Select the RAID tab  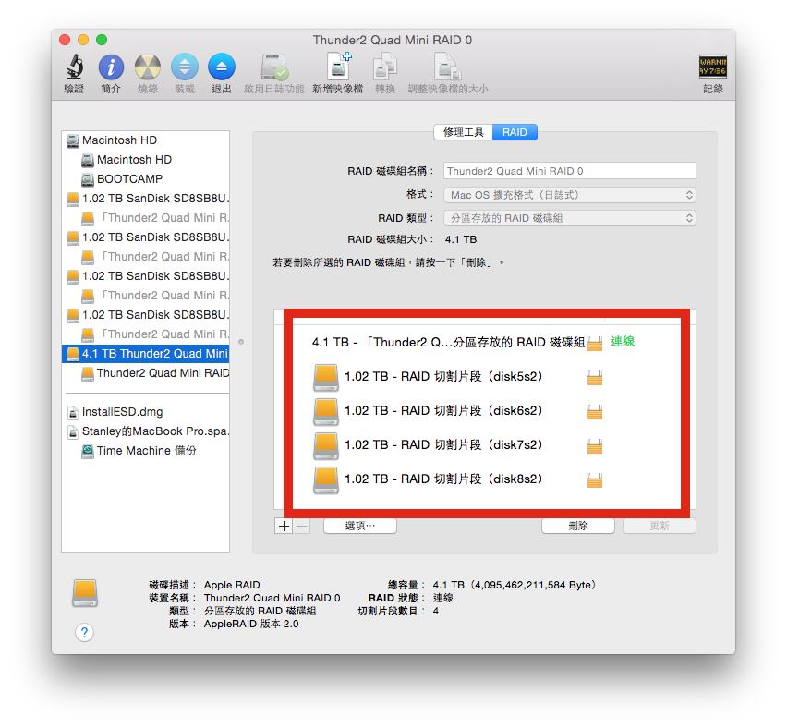[515, 132]
